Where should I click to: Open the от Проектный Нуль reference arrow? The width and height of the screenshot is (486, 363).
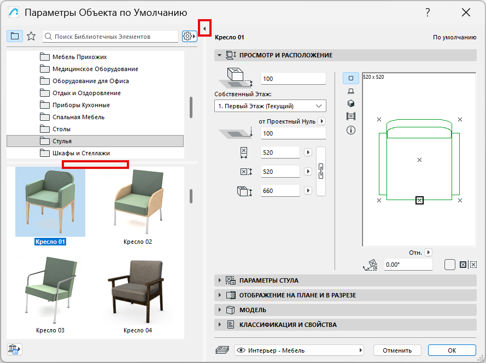click(322, 121)
